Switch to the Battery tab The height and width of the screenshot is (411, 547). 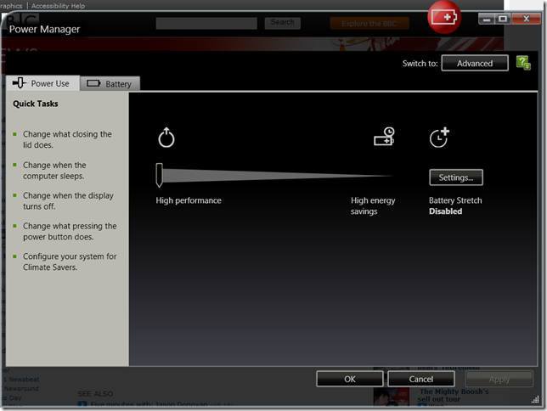click(110, 84)
